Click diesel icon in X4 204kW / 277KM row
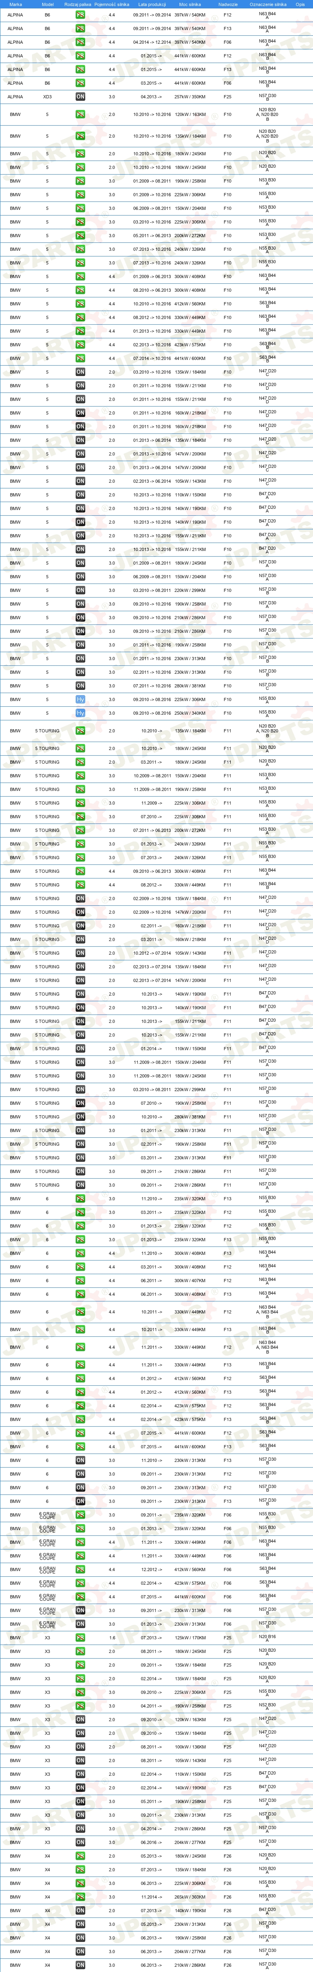Viewport: 313px width, 1972px height. [80, 1951]
